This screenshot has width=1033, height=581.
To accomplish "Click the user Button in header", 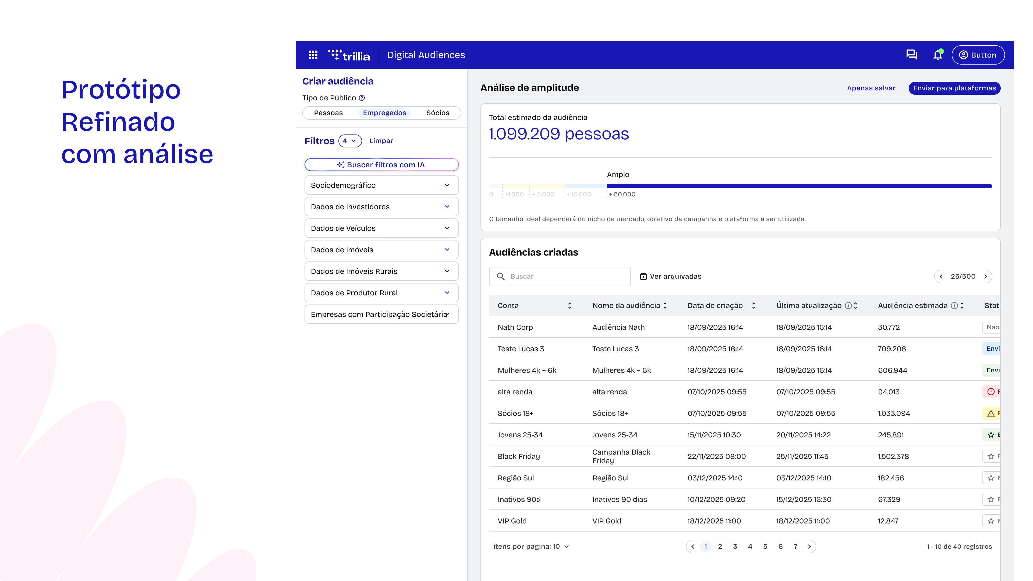I will (x=978, y=55).
